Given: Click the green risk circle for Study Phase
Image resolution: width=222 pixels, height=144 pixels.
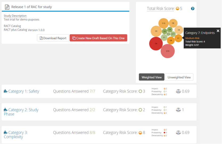Looking at the screenshot, I should coord(140,110).
